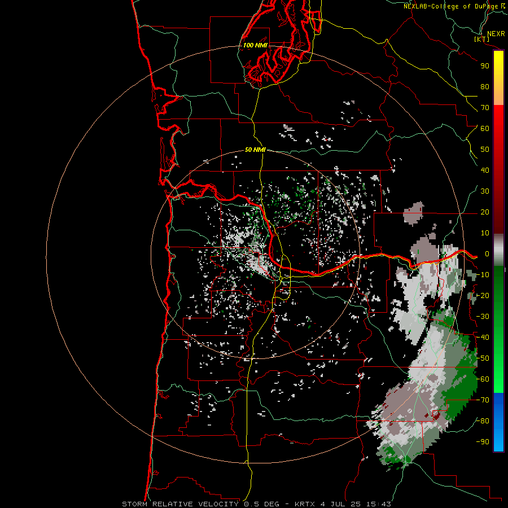The height and width of the screenshot is (508, 508).
Task: Pick the bright red segment of the color bar
Action: click(x=498, y=117)
